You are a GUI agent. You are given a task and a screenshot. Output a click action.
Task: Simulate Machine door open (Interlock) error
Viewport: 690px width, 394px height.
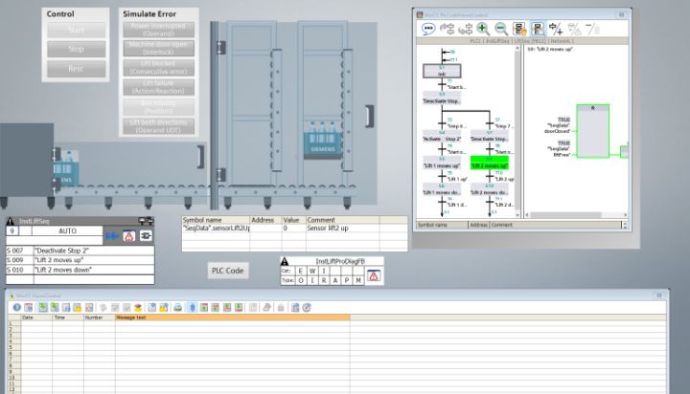tap(158, 49)
